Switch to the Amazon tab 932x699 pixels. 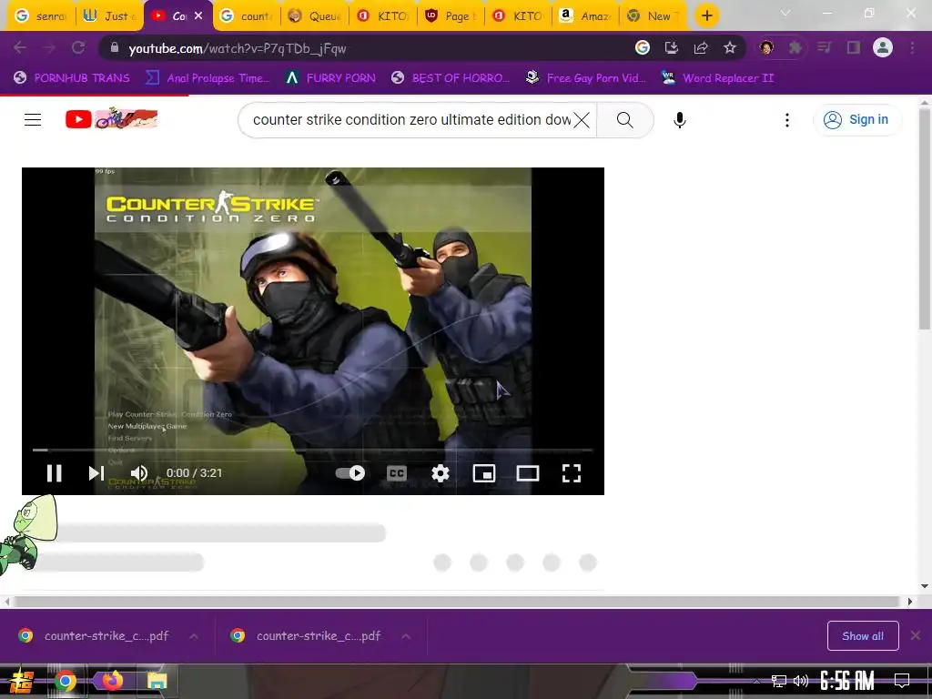click(585, 16)
